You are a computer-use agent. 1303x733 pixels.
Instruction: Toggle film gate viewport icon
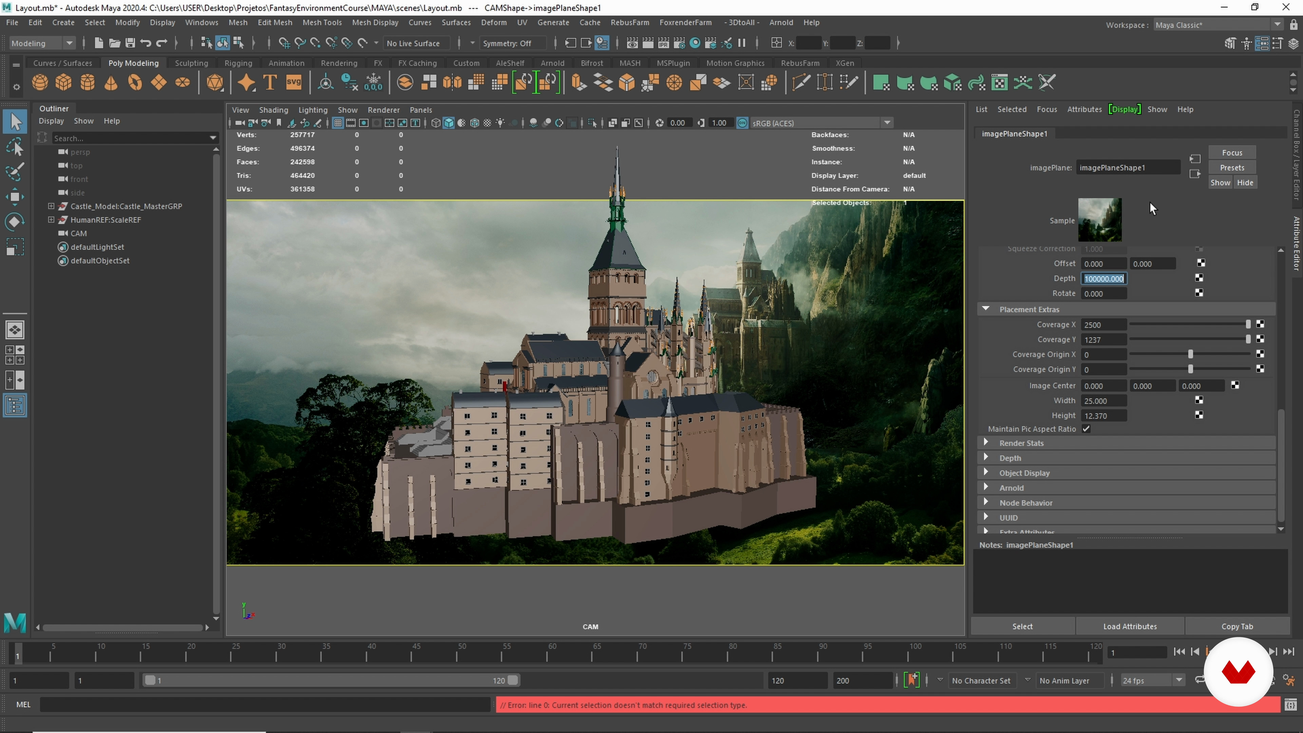(351, 123)
